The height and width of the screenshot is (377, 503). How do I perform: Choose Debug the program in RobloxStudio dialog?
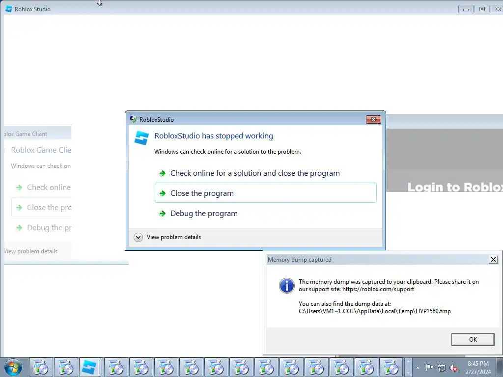266,214
